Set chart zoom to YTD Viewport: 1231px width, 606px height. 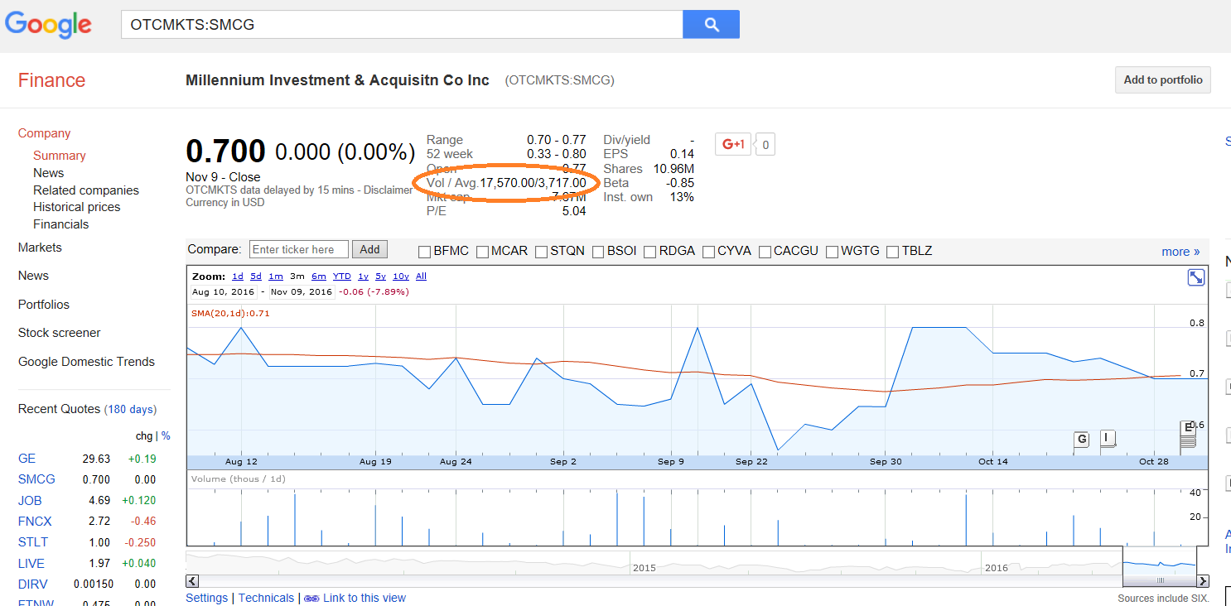point(342,277)
